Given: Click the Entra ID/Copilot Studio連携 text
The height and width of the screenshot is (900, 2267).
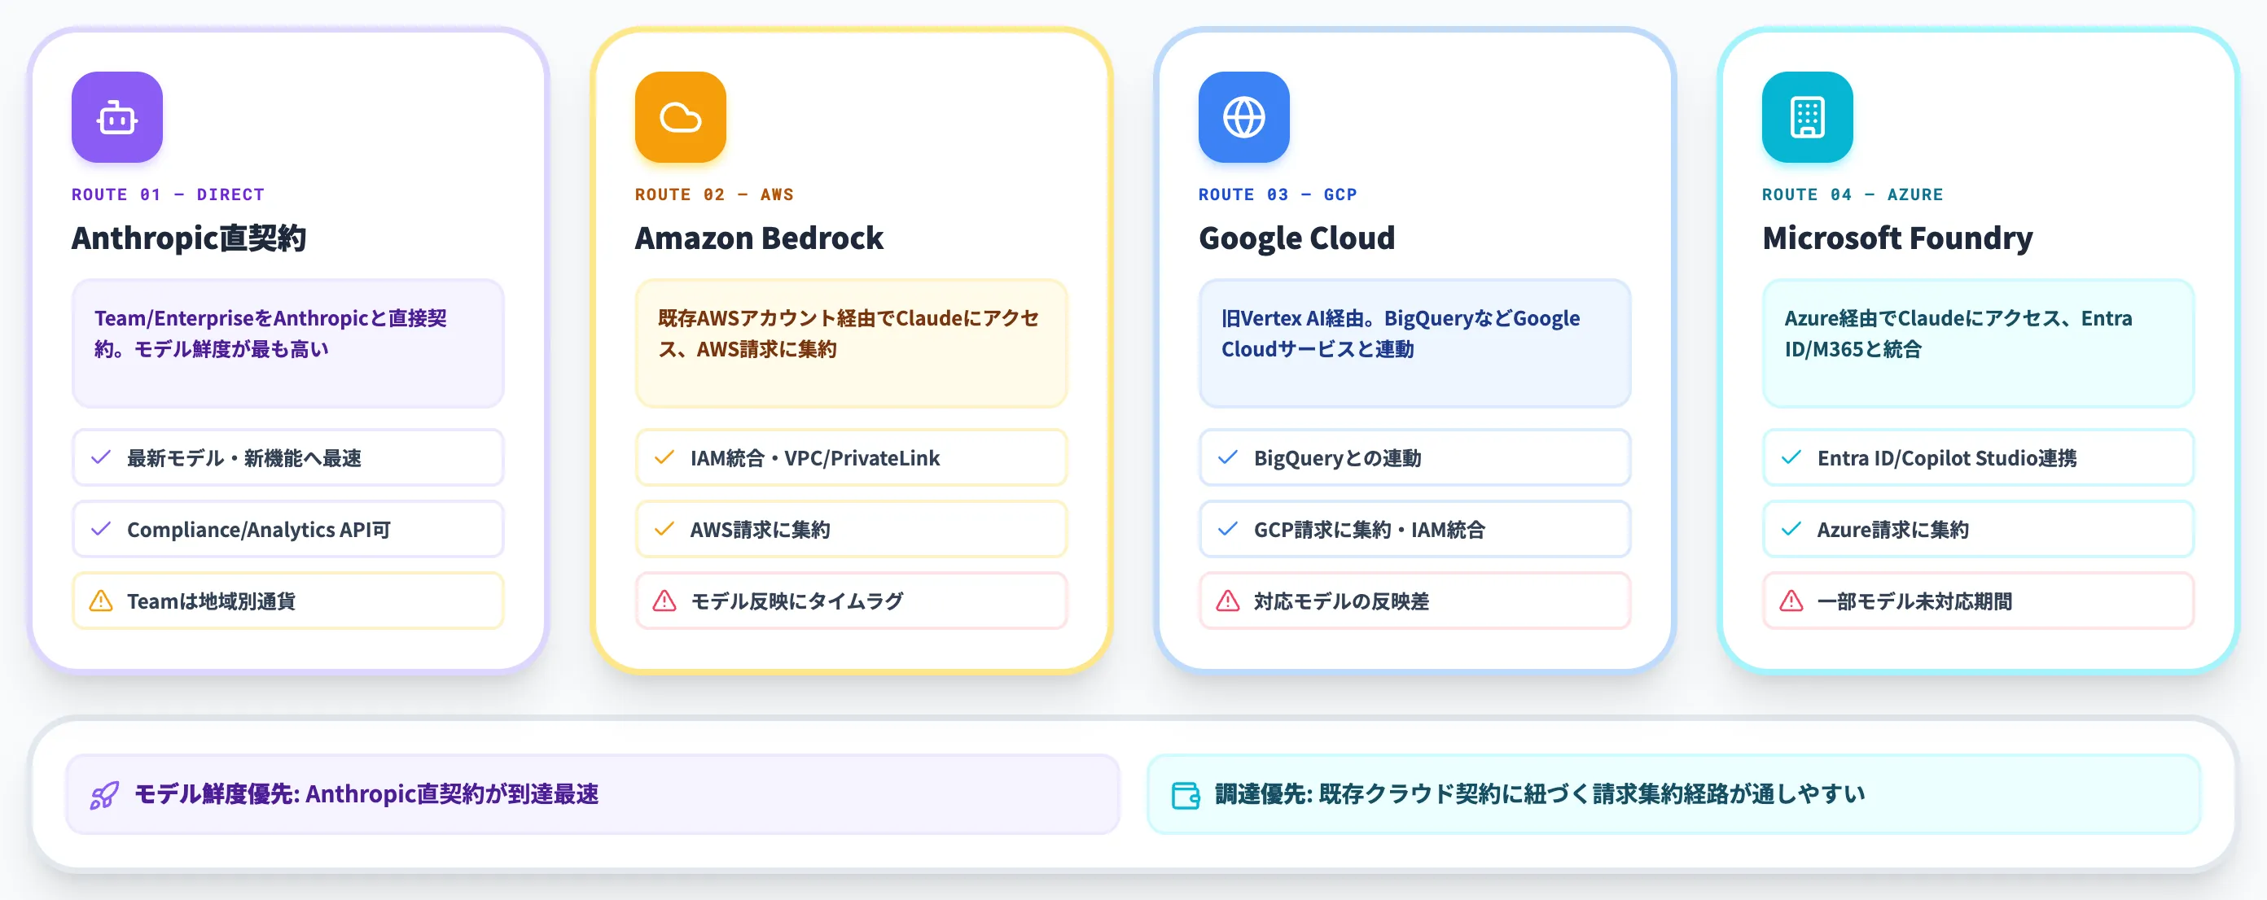Looking at the screenshot, I should pyautogui.click(x=1947, y=458).
